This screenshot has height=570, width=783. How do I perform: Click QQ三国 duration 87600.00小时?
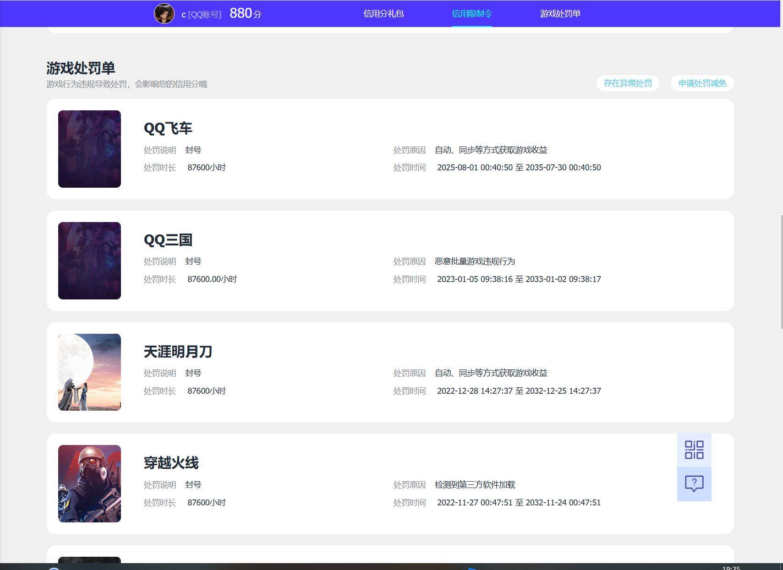pyautogui.click(x=212, y=279)
